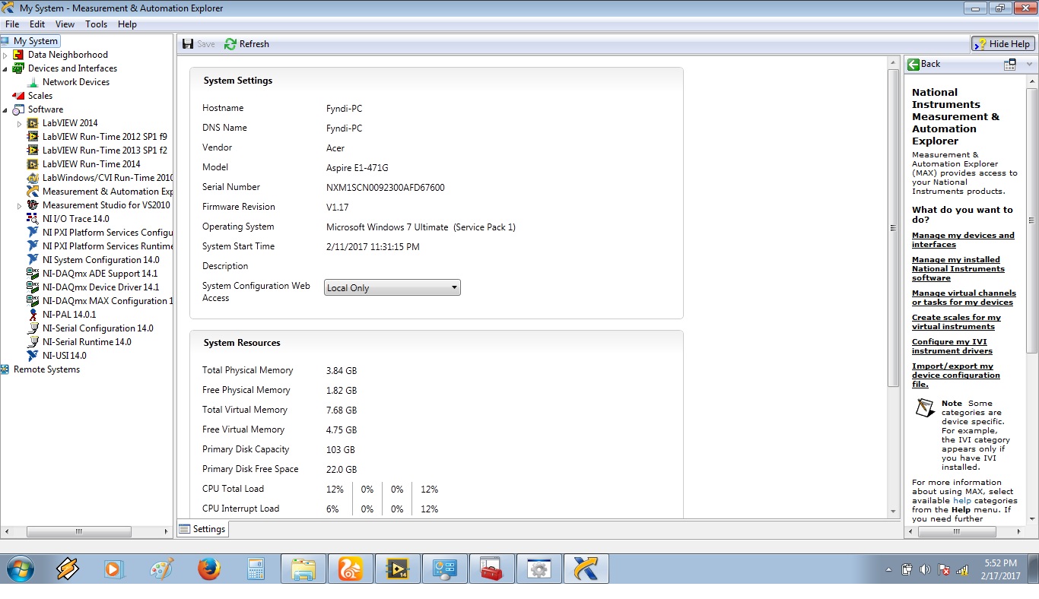1039x599 pixels.
Task: Collapse the Software node
Action: [x=5, y=109]
